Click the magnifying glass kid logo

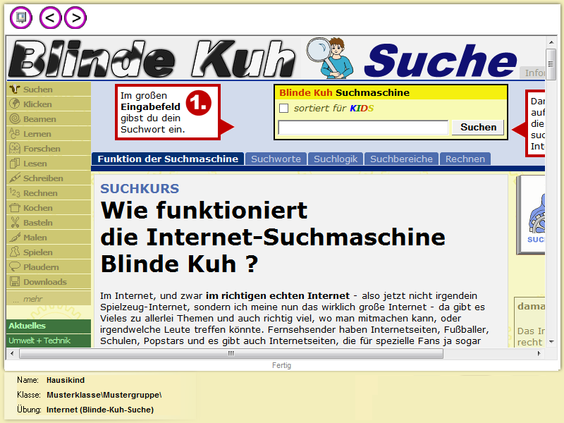pos(331,58)
